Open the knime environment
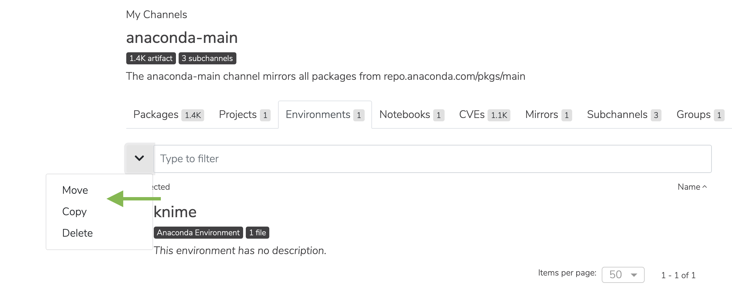The image size is (732, 301). coord(175,212)
